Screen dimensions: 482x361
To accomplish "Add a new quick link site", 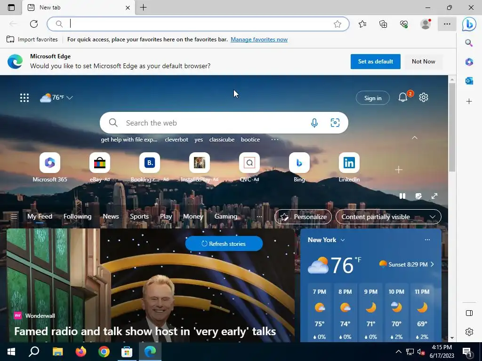I will [x=399, y=170].
